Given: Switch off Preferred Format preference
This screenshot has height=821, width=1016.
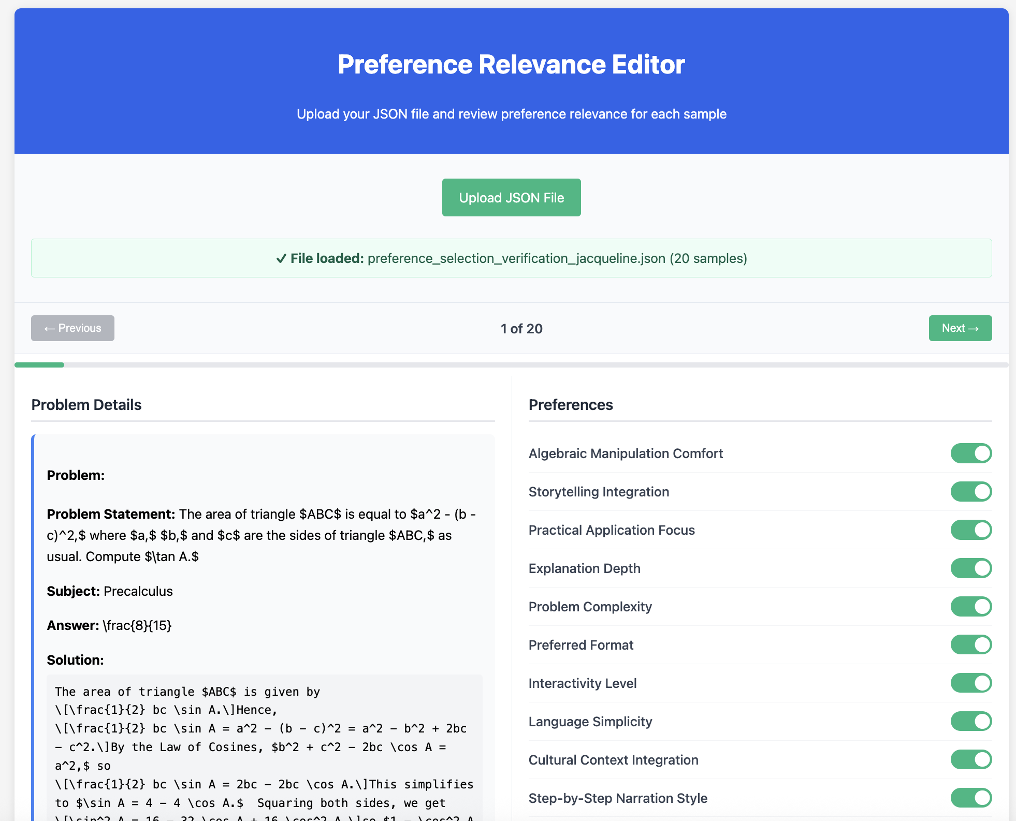Looking at the screenshot, I should (970, 645).
